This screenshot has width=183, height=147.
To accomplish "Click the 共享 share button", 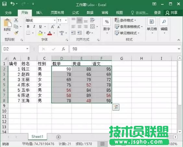I will coord(171,13).
